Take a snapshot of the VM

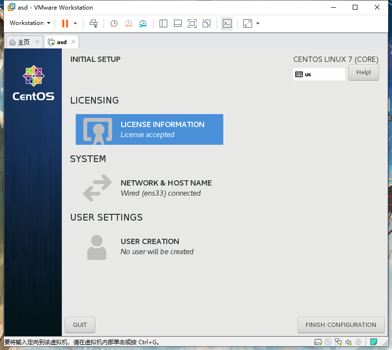[x=114, y=23]
